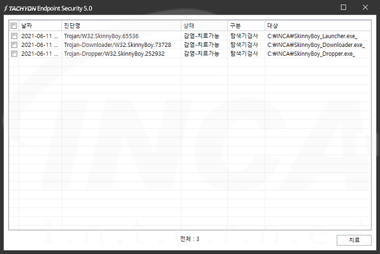Sort by the 날짜 column header
Viewport: 380px width, 254px height.
(40, 25)
